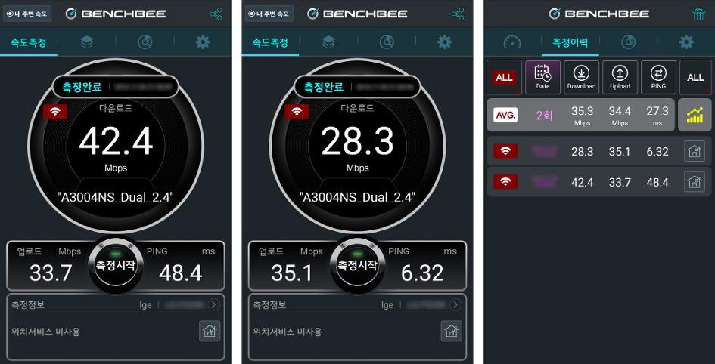Image resolution: width=715 pixels, height=364 pixels.
Task: Tap average ping 27.3 ms
Action: coord(657,115)
